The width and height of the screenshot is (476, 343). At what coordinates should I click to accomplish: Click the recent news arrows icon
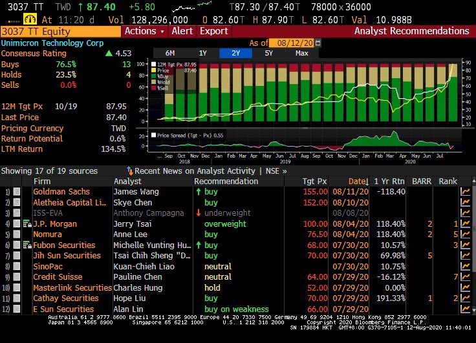point(130,171)
